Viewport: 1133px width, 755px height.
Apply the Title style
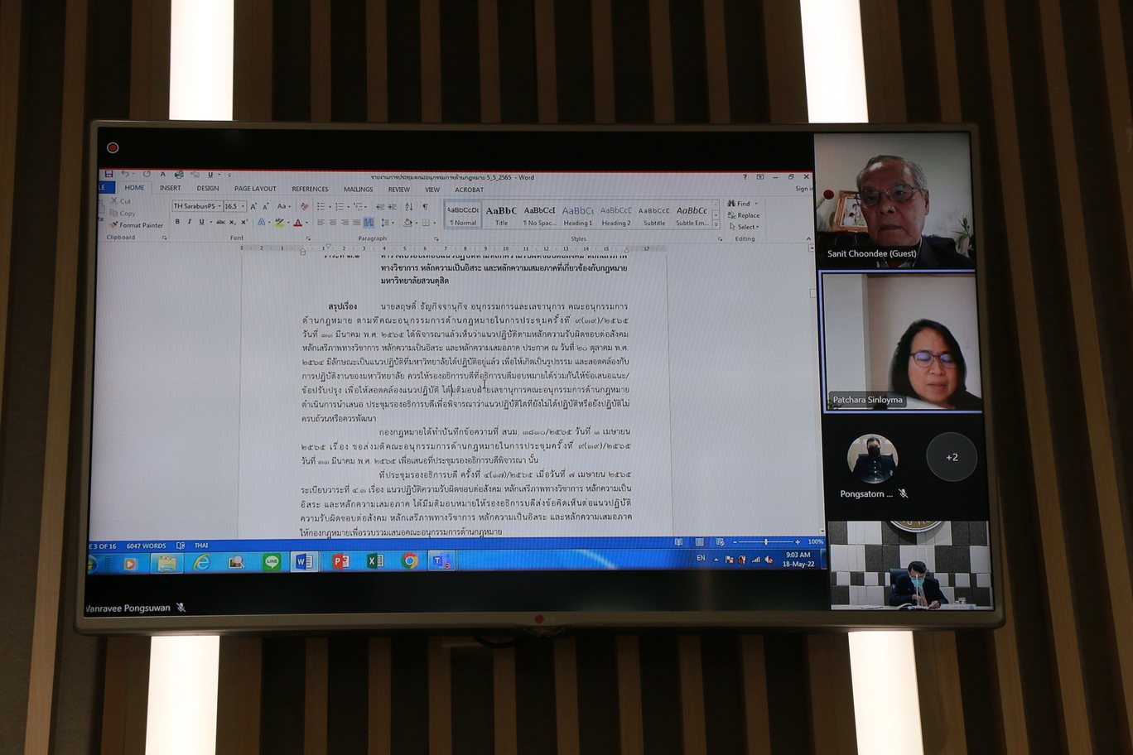pyautogui.click(x=501, y=216)
